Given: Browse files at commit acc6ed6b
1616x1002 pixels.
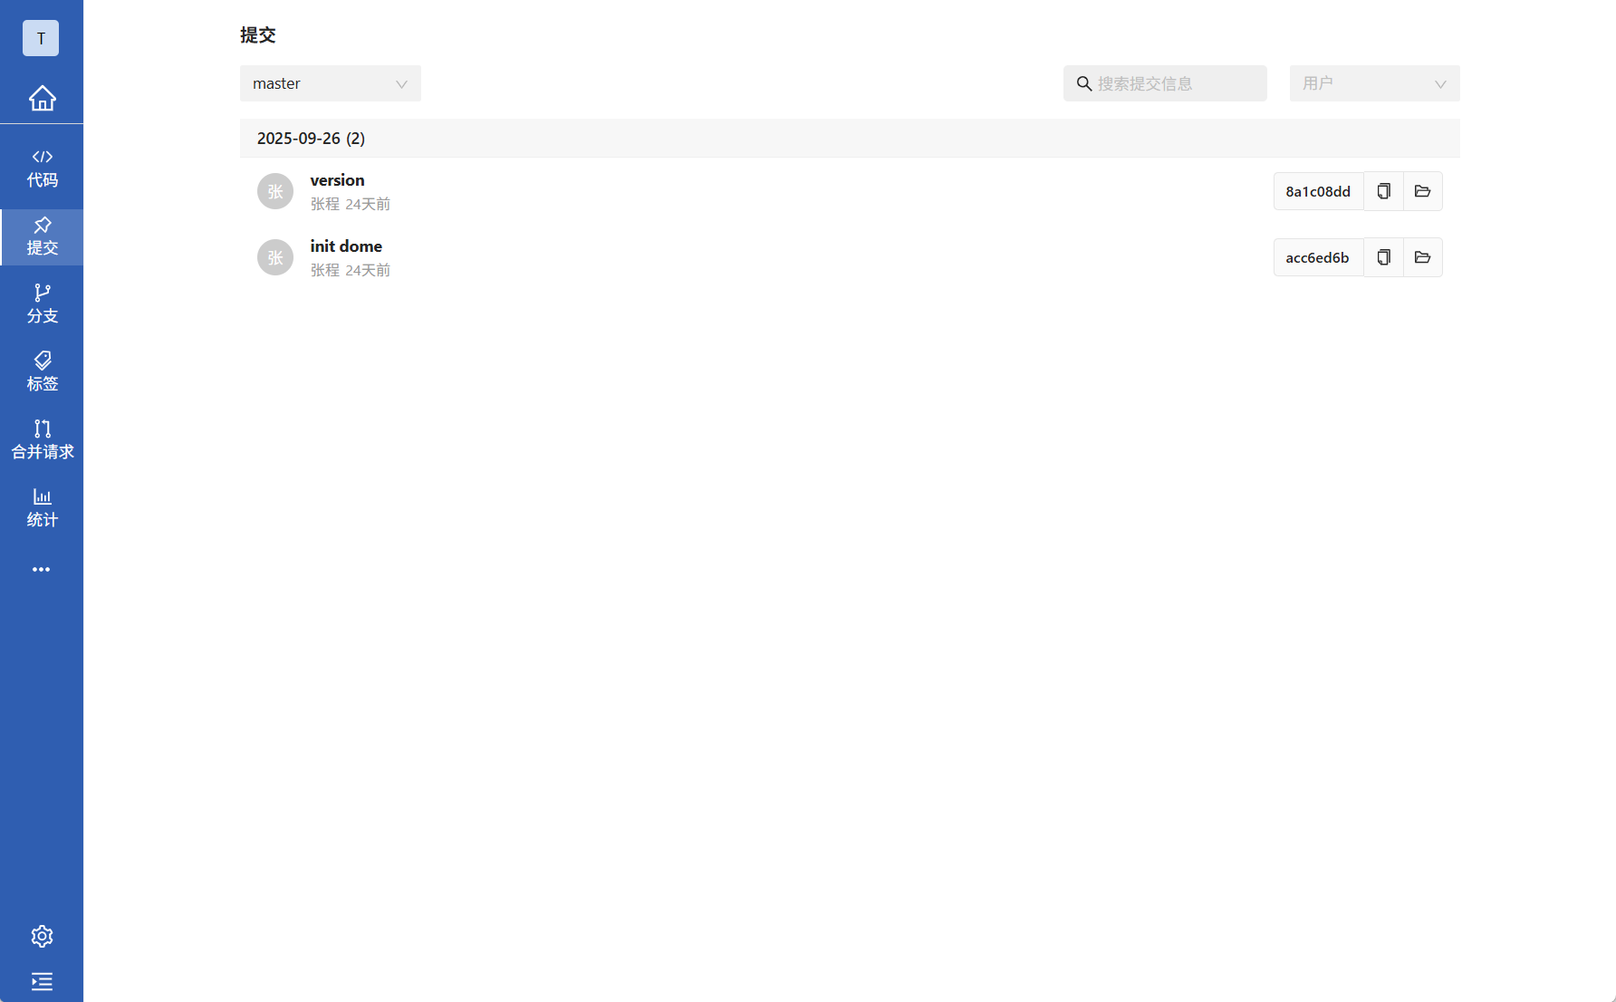Looking at the screenshot, I should click(1422, 257).
